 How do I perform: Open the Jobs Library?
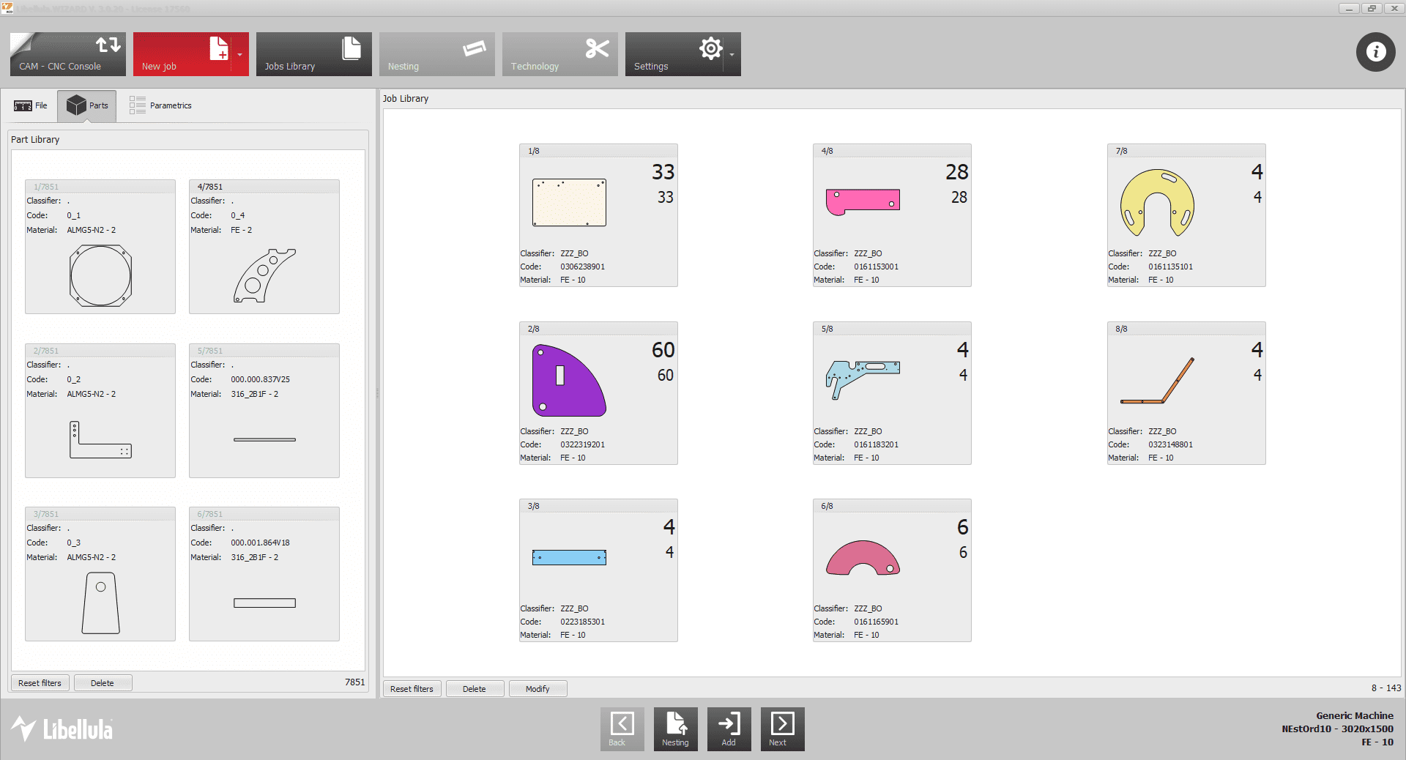click(313, 54)
